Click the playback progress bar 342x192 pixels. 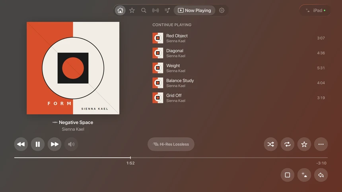pyautogui.click(x=171, y=157)
